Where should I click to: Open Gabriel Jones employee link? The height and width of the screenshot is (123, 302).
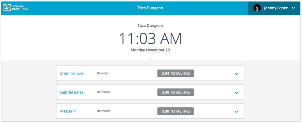click(x=72, y=92)
